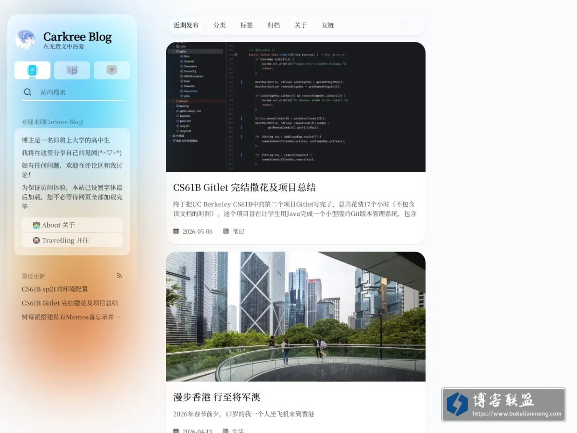
Task: Open the 归档 menu item
Action: click(274, 25)
